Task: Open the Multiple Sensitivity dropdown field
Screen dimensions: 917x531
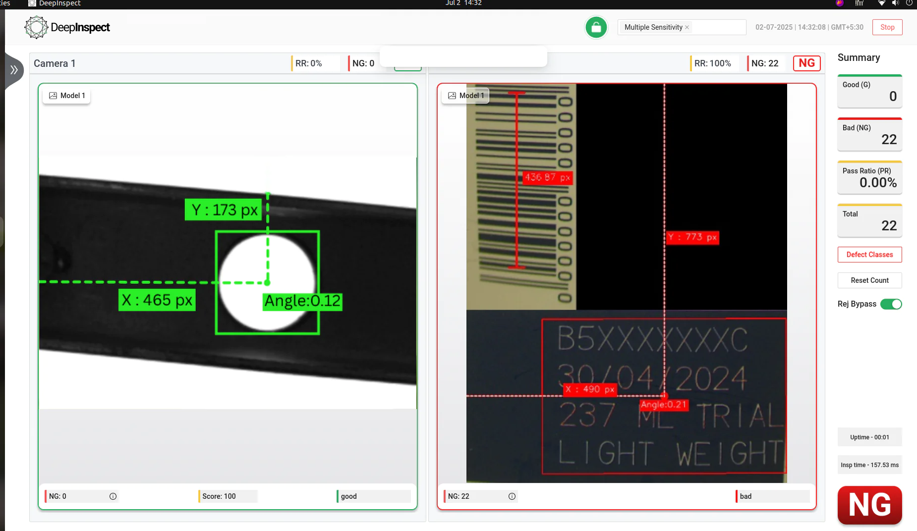Action: coord(718,27)
